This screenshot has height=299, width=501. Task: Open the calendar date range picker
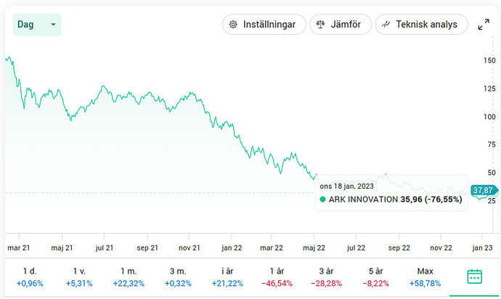coord(475,276)
